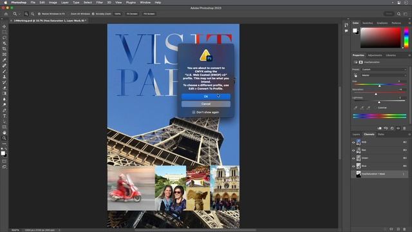Click the clip to layer icon
Image resolution: width=412 pixels, height=232 pixels.
[379, 128]
